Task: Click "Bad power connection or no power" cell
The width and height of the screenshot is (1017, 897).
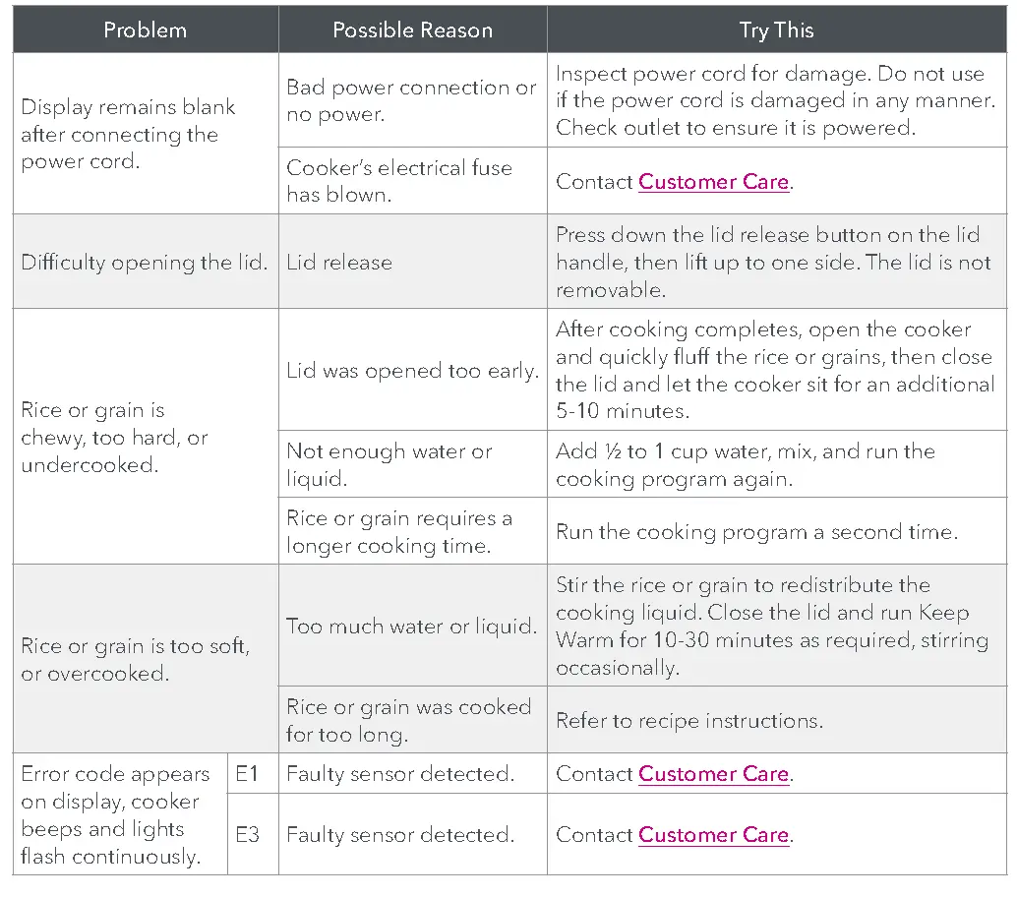Action: pos(411,100)
